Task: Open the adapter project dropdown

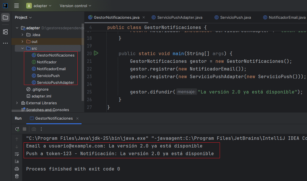Action: [39, 6]
